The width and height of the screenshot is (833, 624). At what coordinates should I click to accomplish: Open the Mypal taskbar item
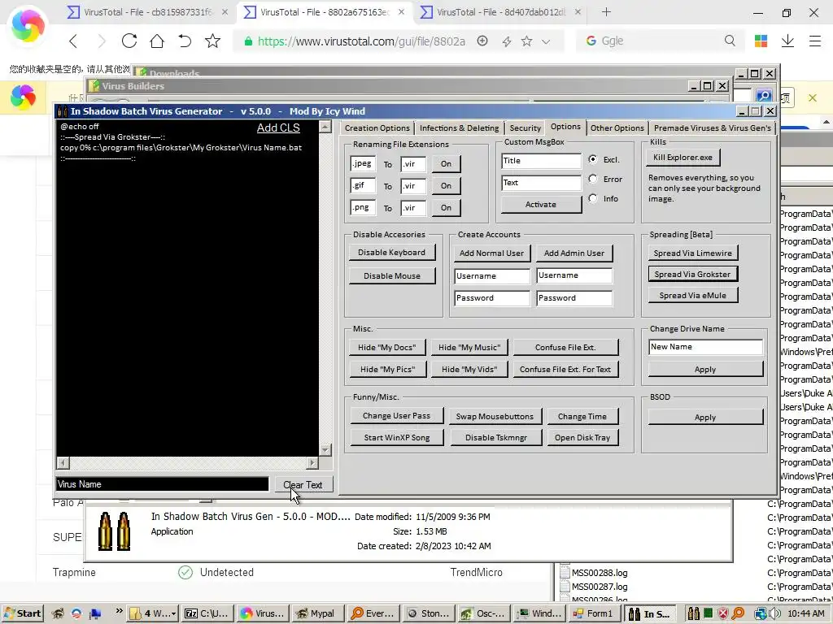click(x=316, y=613)
